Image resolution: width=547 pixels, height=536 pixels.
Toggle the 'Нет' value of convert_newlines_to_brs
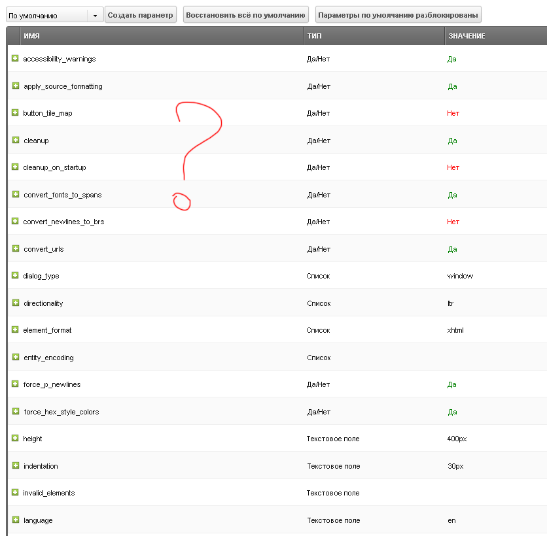453,222
